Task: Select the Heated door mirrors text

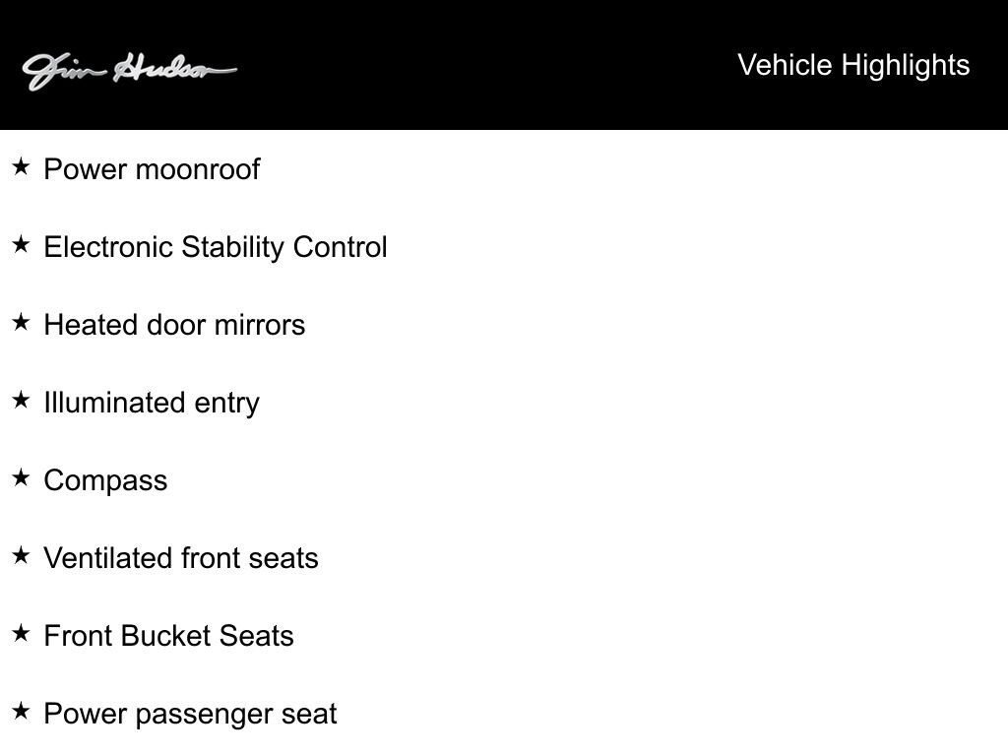Action: (x=174, y=325)
